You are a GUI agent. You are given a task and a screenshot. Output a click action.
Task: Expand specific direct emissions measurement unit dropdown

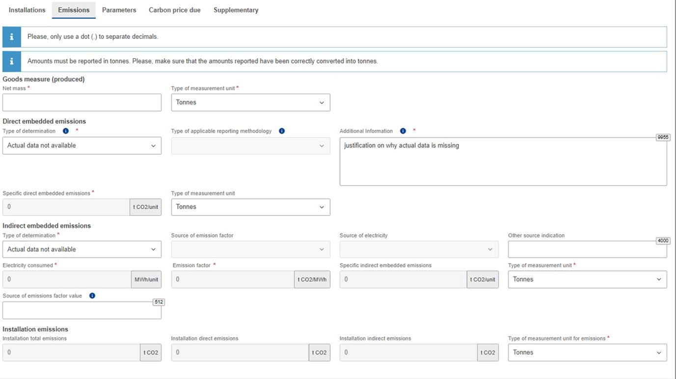click(x=250, y=207)
